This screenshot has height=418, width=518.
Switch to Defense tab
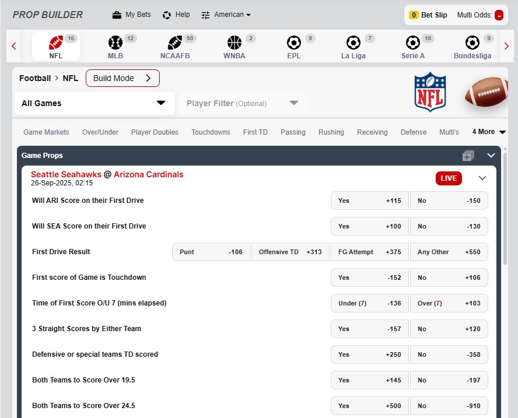click(413, 132)
